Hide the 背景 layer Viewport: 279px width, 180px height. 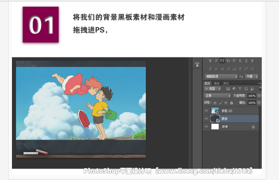[x=206, y=127]
